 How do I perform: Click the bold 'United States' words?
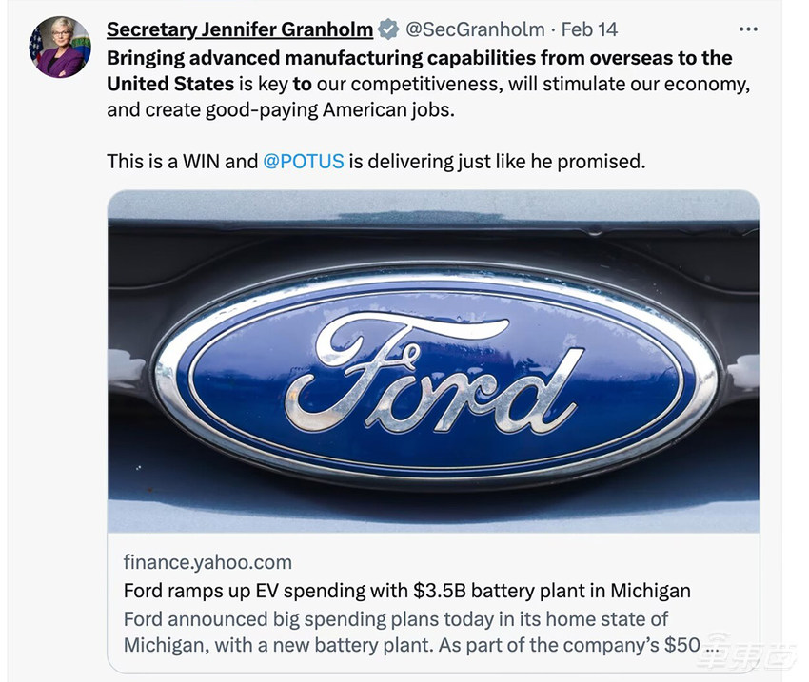click(x=169, y=84)
